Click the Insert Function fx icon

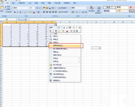coord(26,19)
